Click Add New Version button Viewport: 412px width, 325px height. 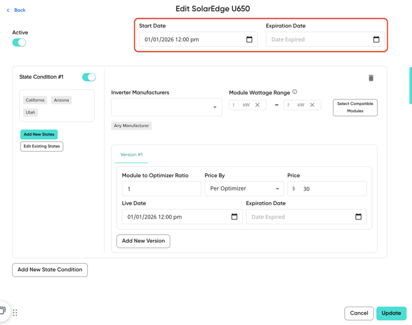pos(143,241)
